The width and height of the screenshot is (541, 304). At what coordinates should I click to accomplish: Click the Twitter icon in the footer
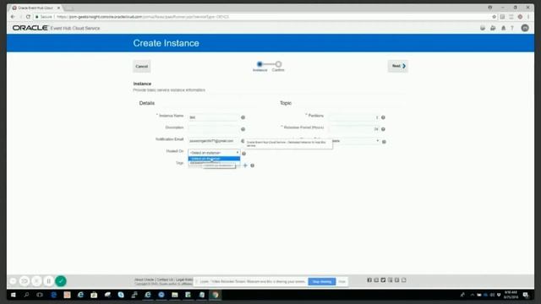tap(383, 280)
